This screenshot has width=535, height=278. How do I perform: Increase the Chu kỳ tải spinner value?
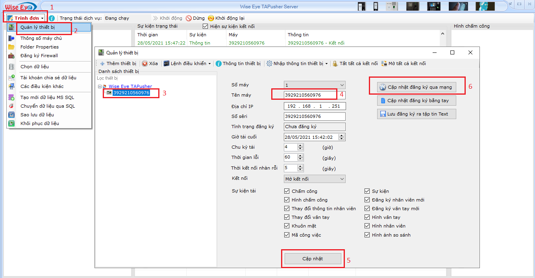300,146
